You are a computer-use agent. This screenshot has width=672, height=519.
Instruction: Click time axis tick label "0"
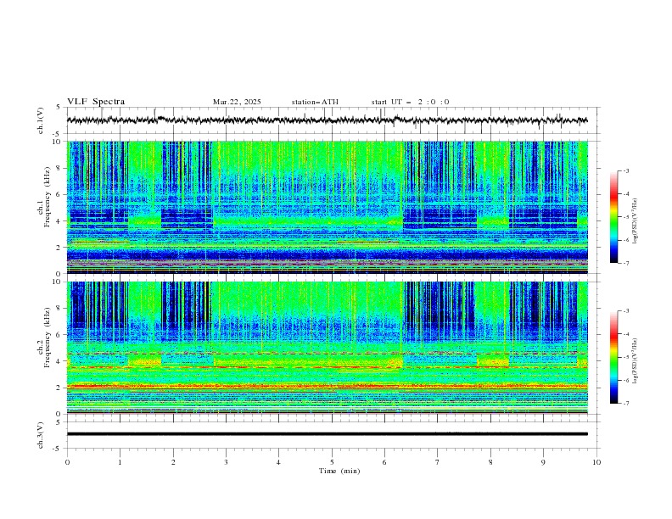tap(67, 462)
